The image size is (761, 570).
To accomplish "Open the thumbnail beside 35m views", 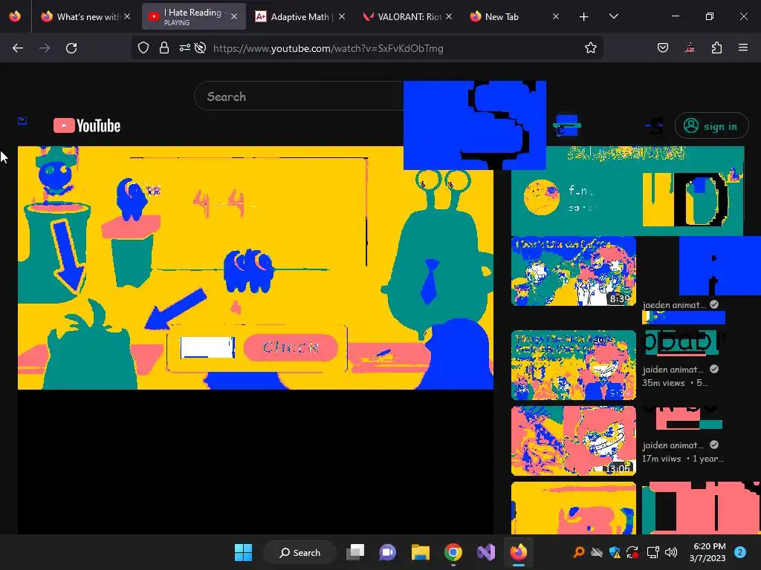I will coord(574,365).
